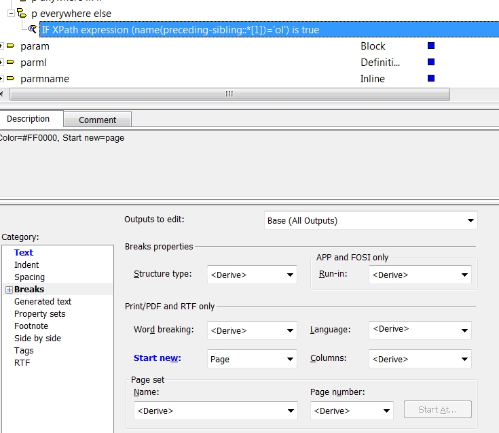Image resolution: width=499 pixels, height=433 pixels.
Task: Open the Footnote category
Action: 31,326
